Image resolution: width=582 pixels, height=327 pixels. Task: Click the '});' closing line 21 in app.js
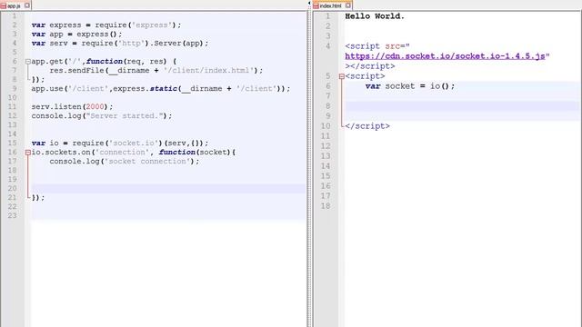coord(38,198)
